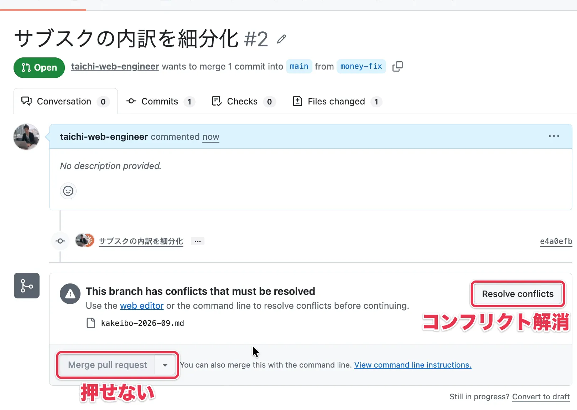Click the Merge pull request button
Screen dimensions: 577x410
(x=107, y=365)
